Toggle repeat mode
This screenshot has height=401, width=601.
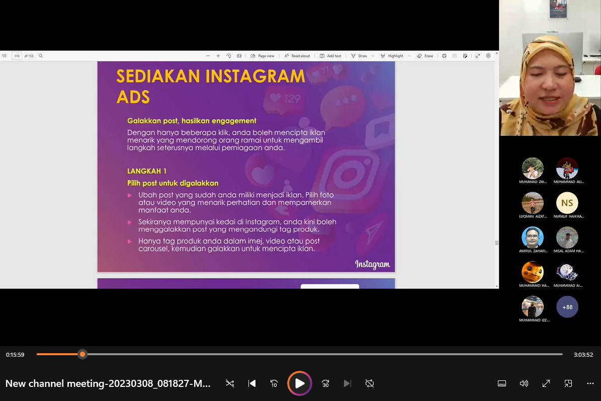coord(370,383)
